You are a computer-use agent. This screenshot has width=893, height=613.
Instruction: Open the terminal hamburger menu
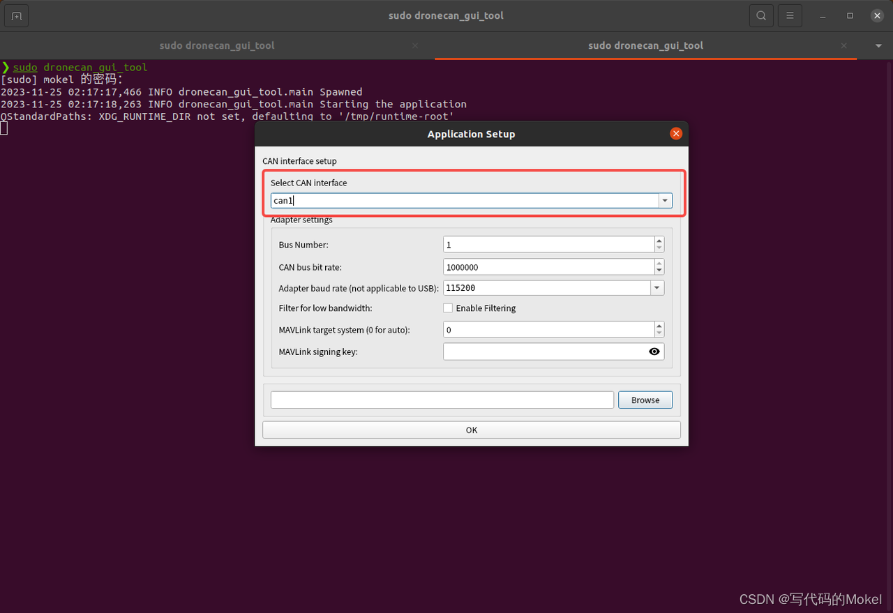pyautogui.click(x=790, y=15)
